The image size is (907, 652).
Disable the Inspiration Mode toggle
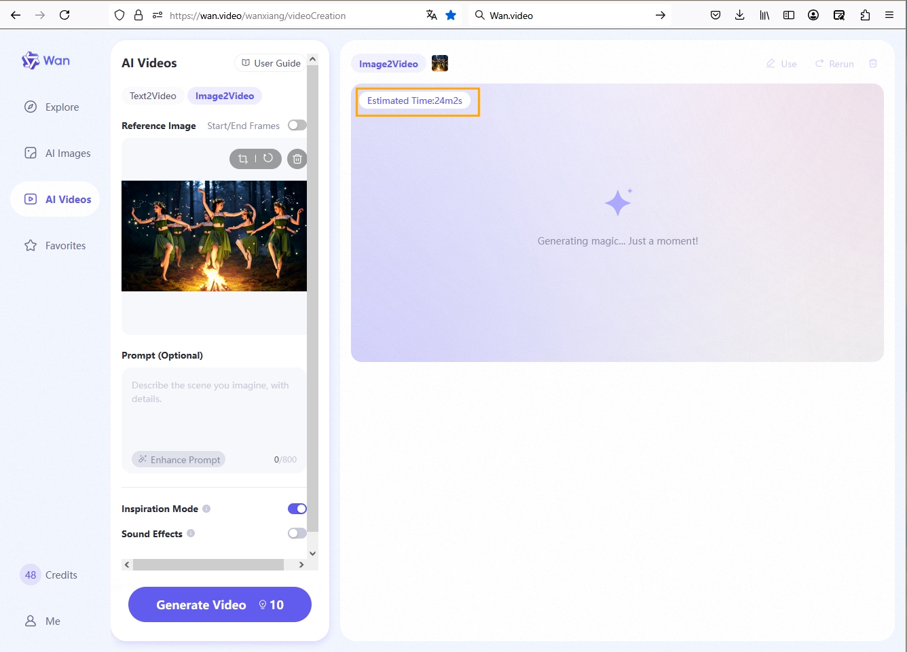click(x=297, y=509)
